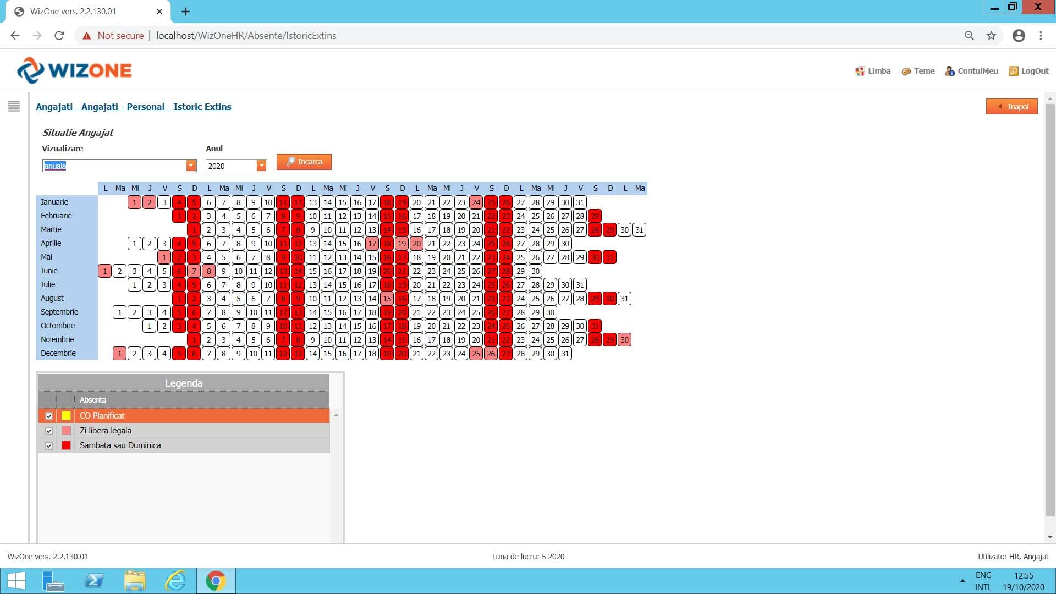The width and height of the screenshot is (1056, 594).
Task: Expand the Vizualizare dropdown arrow
Action: 191,166
